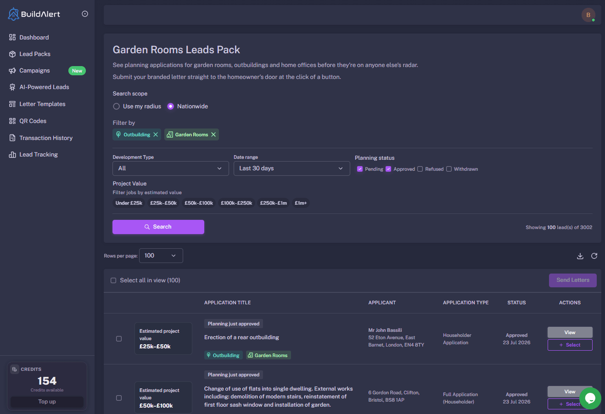
Task: Click the Garden Rooms tag in first lead row
Action: pyautogui.click(x=268, y=355)
